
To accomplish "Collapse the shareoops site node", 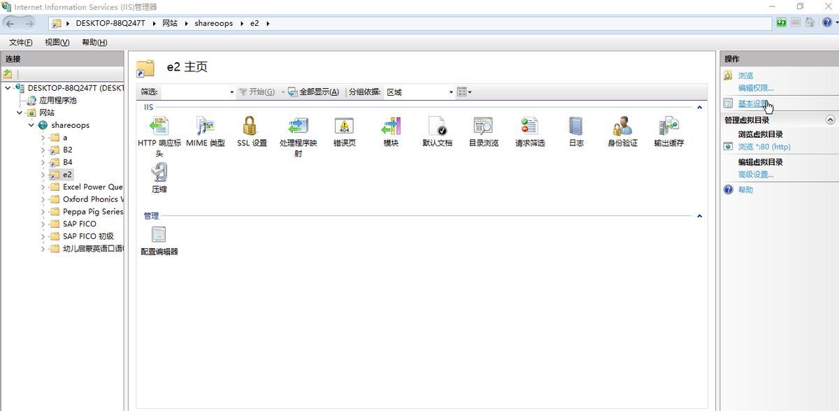I will coord(31,125).
